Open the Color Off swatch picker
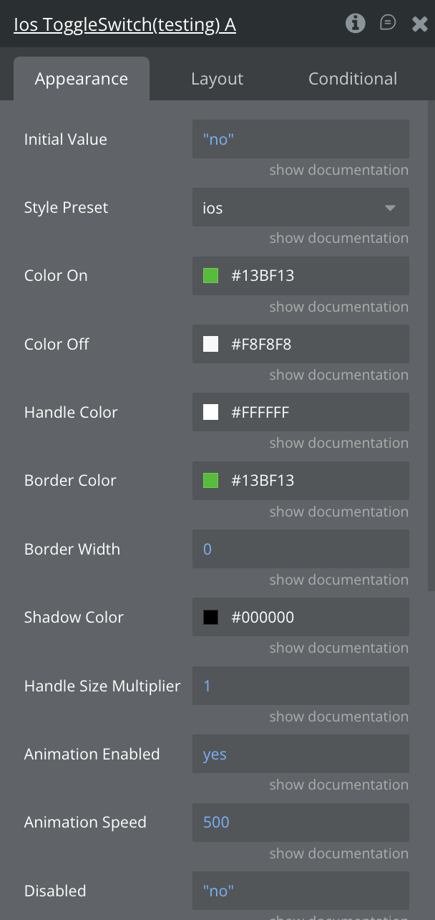This screenshot has width=435, height=920. point(210,345)
